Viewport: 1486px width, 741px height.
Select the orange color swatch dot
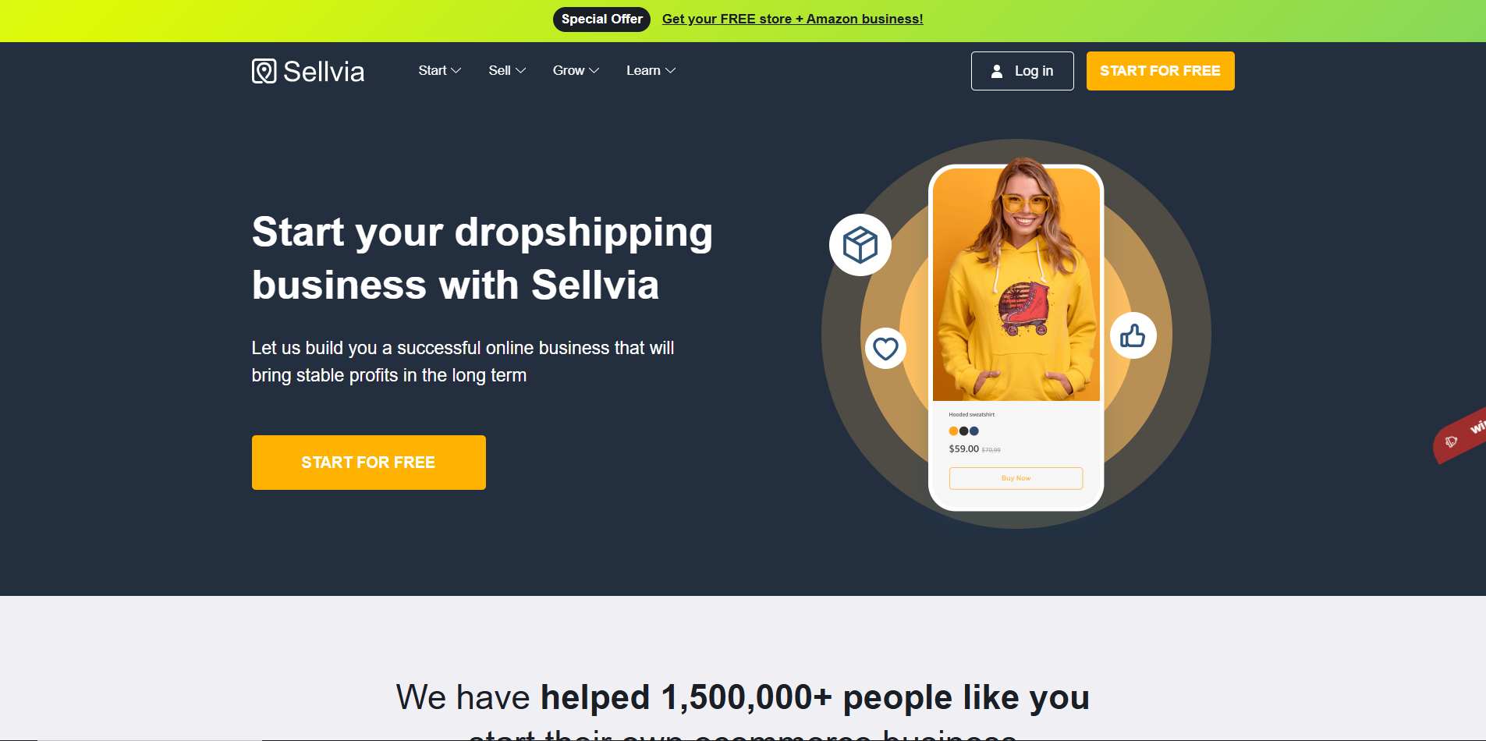pos(953,431)
